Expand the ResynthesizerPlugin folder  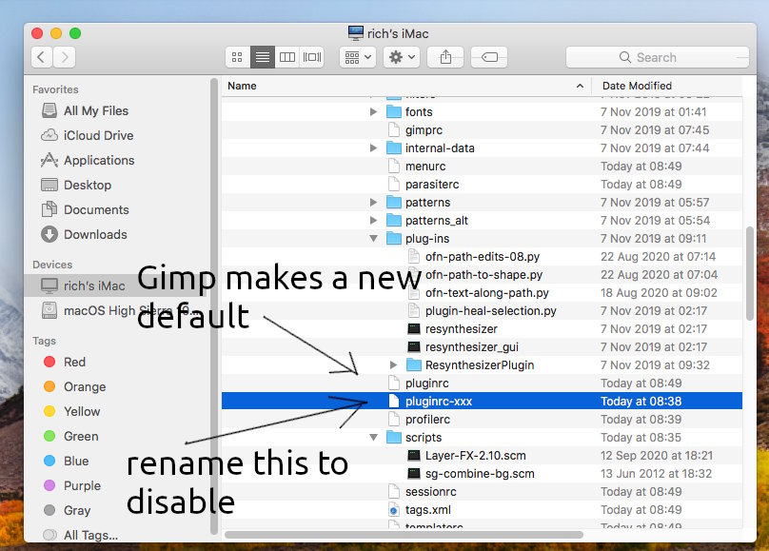(x=393, y=365)
